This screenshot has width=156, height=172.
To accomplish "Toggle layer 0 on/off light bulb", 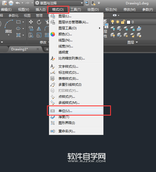I will click(113, 22).
